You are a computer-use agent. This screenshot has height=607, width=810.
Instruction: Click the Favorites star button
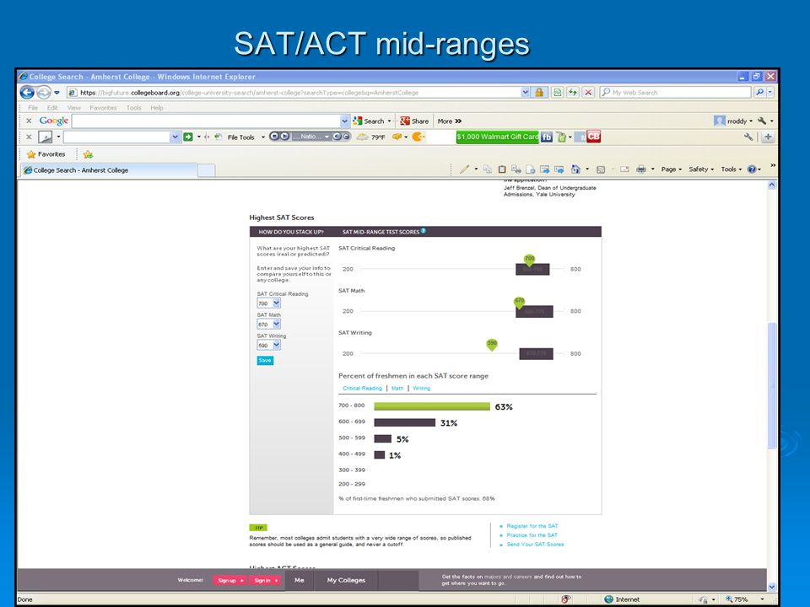(46, 154)
